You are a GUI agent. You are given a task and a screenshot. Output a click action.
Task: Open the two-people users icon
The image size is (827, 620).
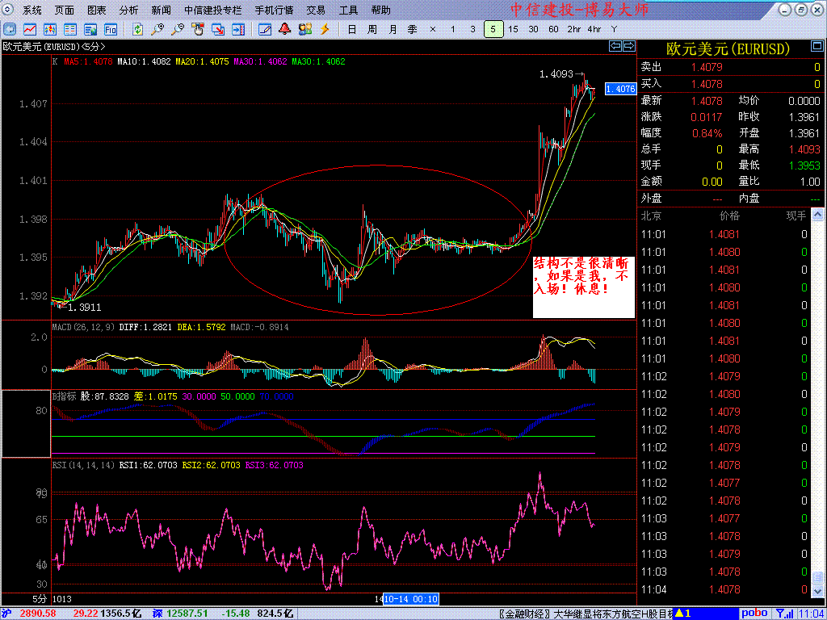304,29
